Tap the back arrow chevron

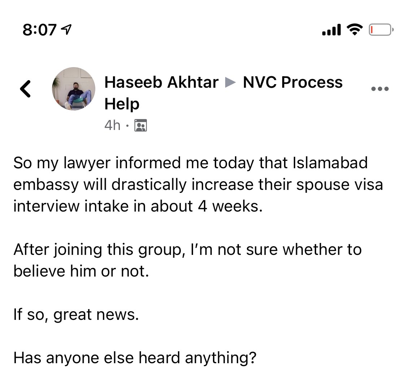coord(25,89)
